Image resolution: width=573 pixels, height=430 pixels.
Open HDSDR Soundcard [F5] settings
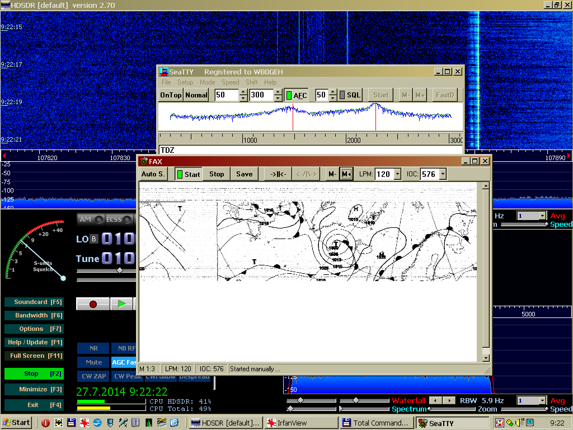click(x=34, y=302)
